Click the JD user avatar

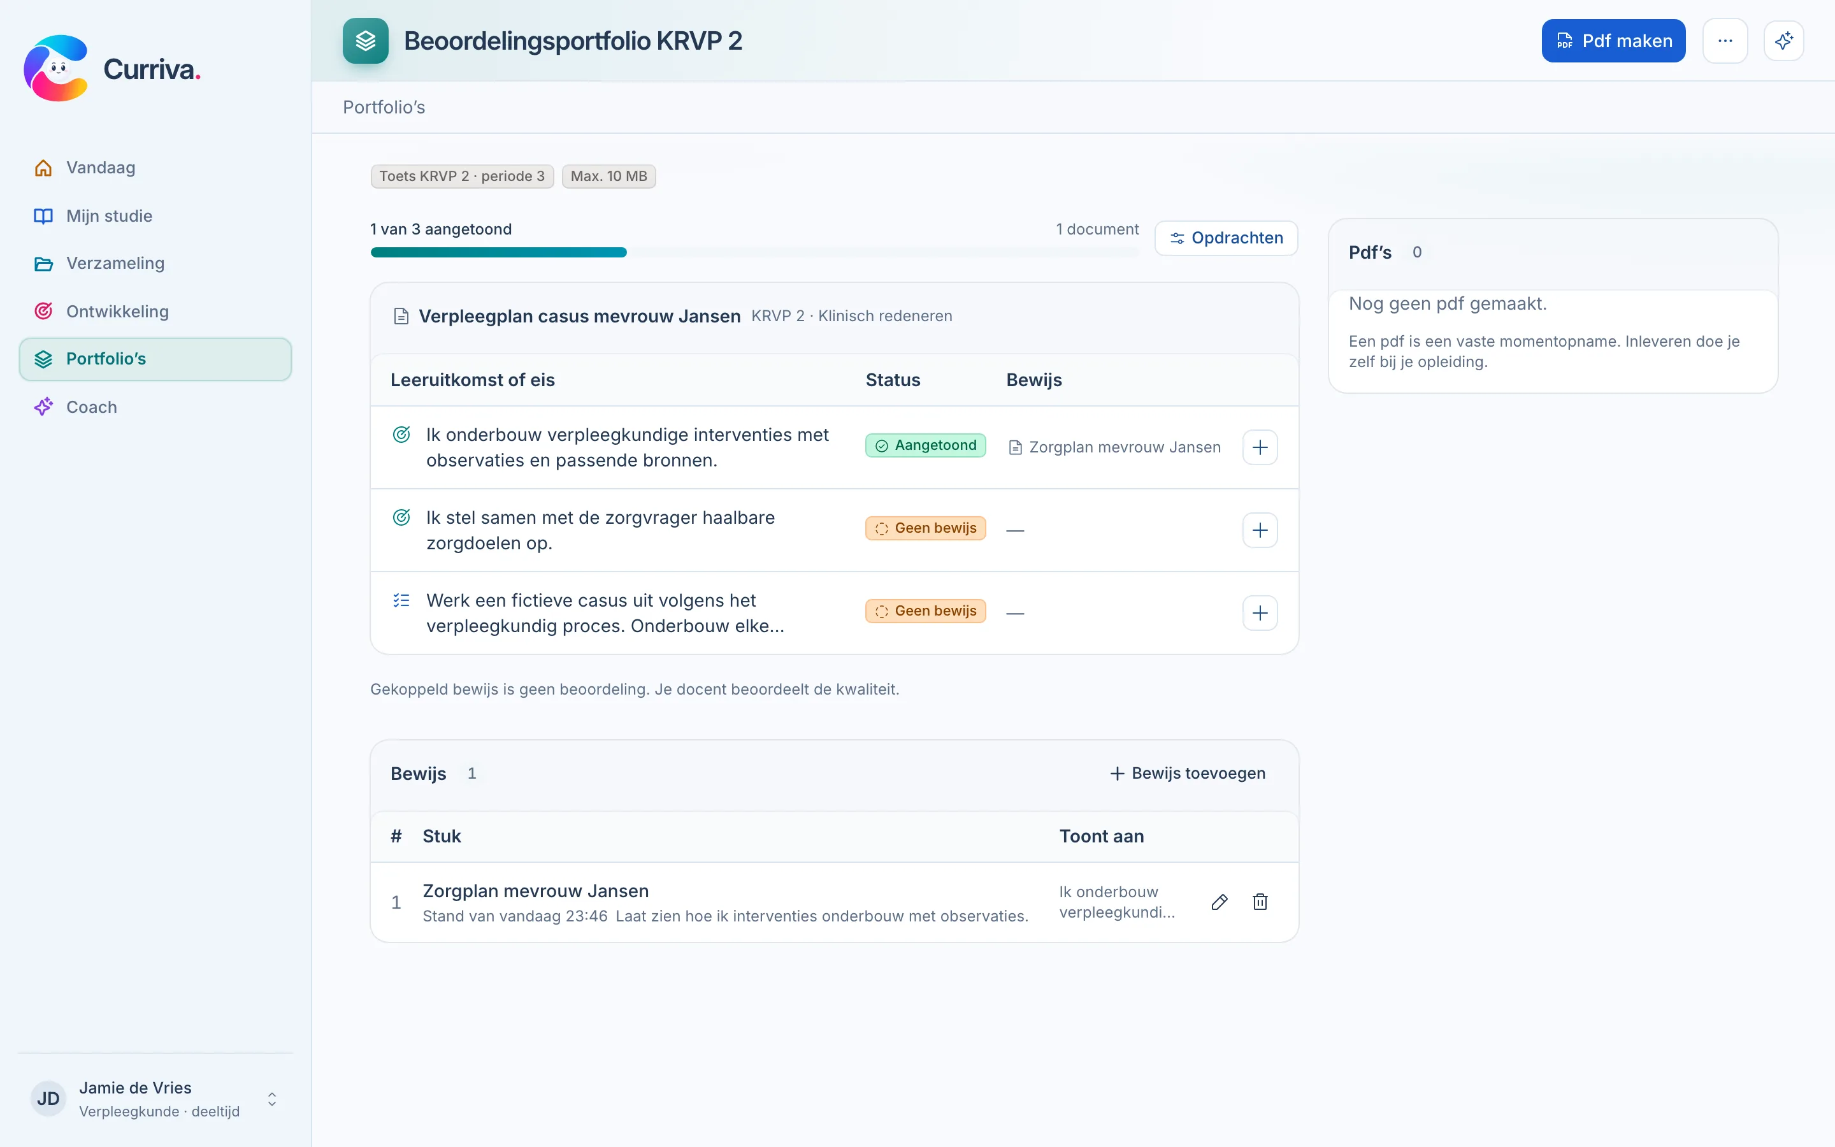click(48, 1099)
